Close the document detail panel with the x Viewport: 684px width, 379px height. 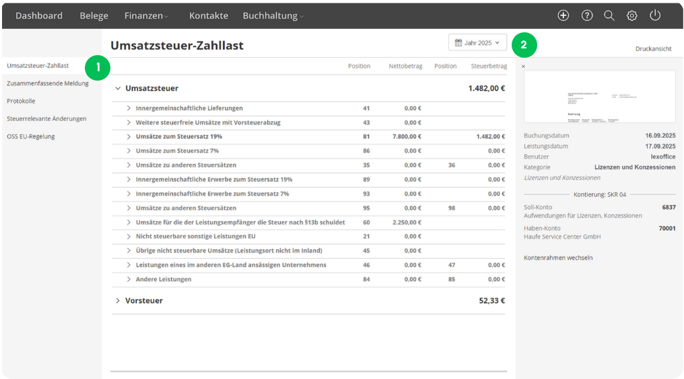[524, 67]
